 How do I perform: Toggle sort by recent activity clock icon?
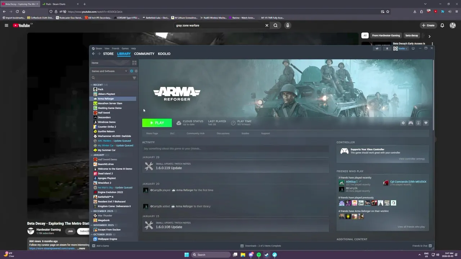(131, 71)
